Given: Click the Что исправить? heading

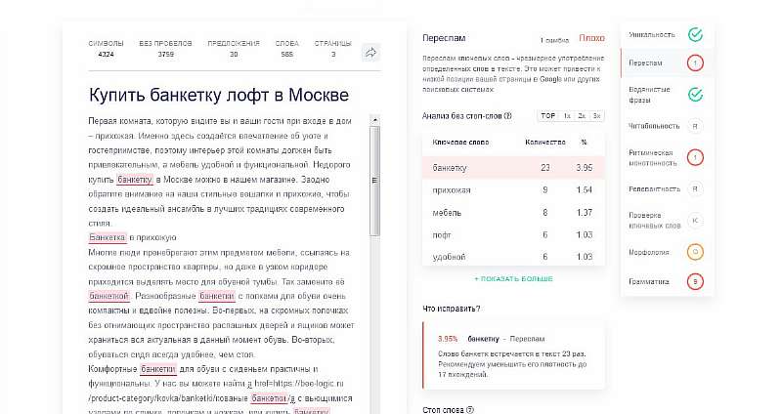Looking at the screenshot, I should (452, 309).
